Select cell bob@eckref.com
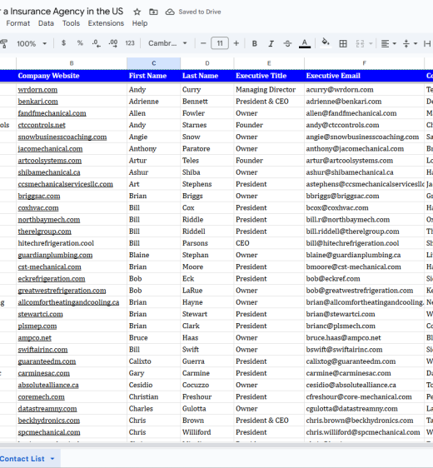433x468 pixels. pos(364,279)
